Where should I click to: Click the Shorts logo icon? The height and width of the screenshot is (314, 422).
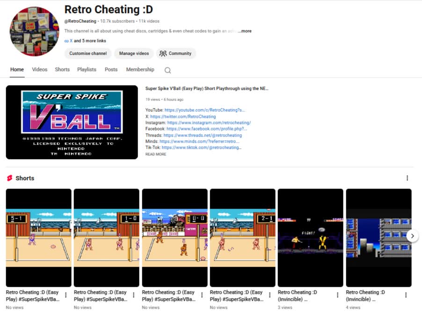(x=10, y=178)
